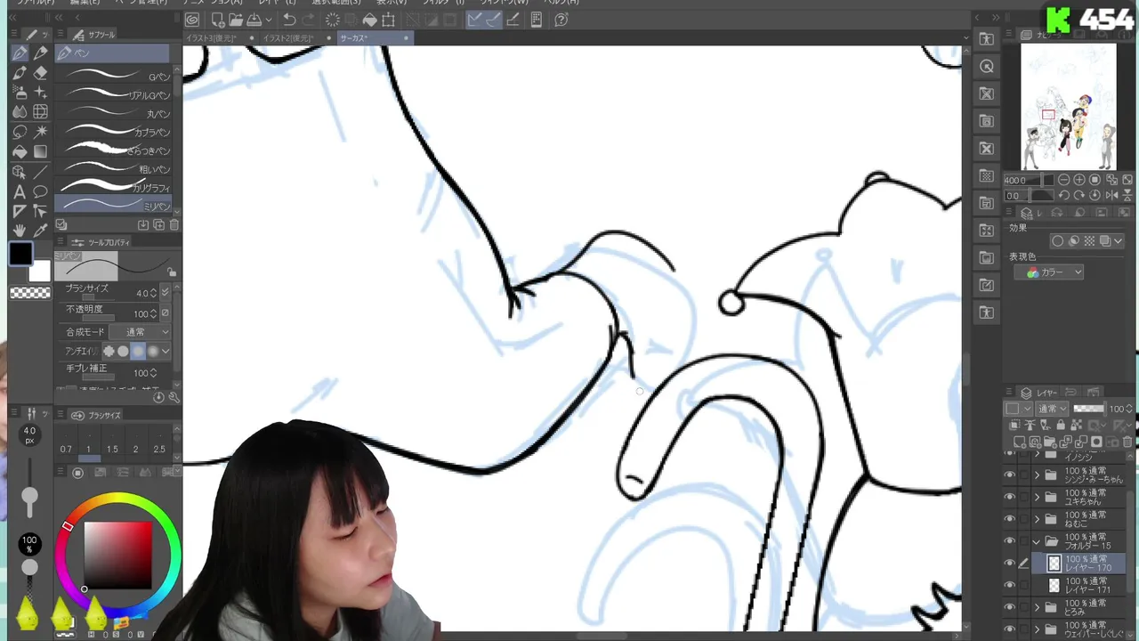Switch to the サーカス canvas tab
The image size is (1139, 641).
click(374, 38)
